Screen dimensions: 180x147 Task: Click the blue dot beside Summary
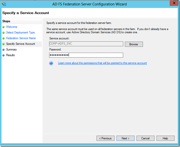pyautogui.click(x=4, y=50)
